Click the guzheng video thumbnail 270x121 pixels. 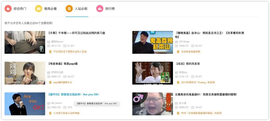[25, 42]
